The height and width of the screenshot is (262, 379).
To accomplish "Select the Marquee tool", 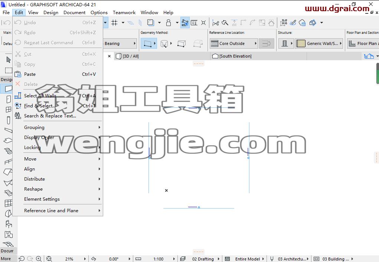I will click(9, 70).
